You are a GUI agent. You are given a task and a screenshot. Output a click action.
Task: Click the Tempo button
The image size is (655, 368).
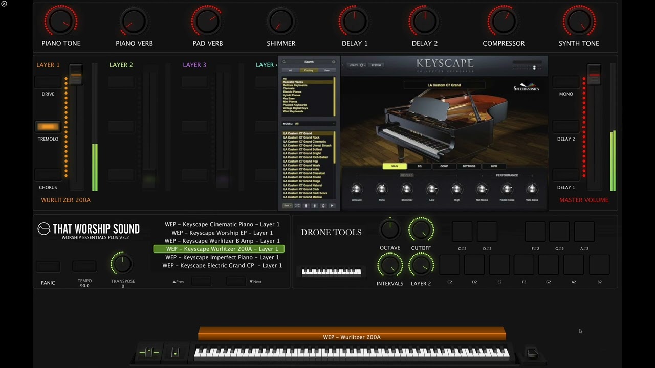tap(84, 266)
